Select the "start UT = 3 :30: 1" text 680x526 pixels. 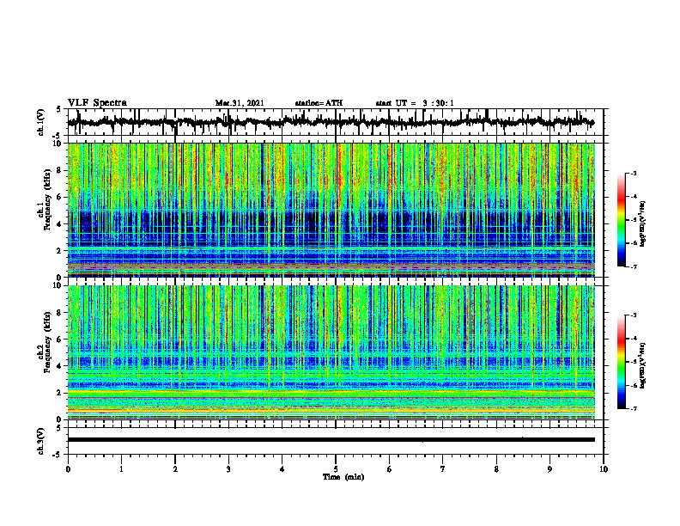[x=415, y=103]
